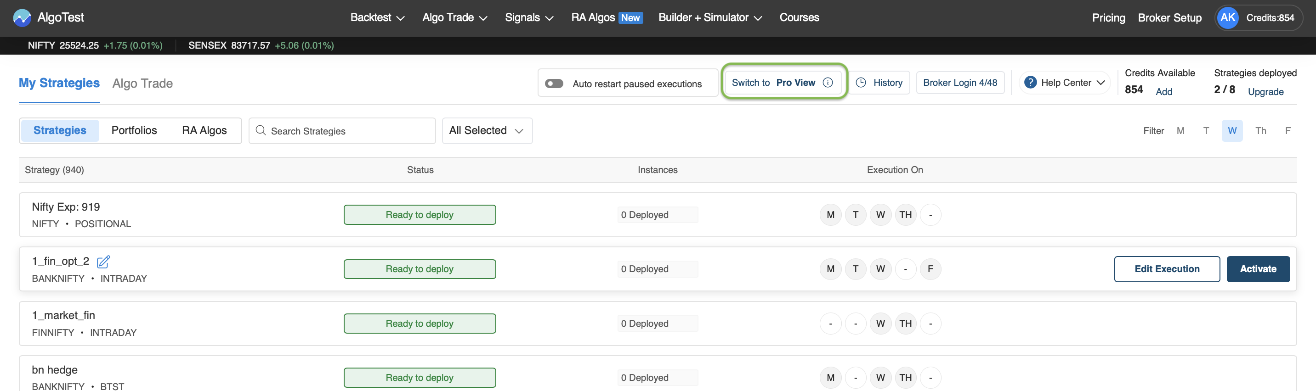The image size is (1316, 391).
Task: Click the Upgrade link
Action: tap(1265, 92)
